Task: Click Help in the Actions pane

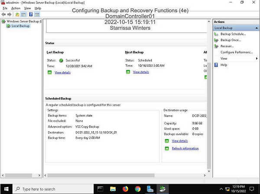Action: point(224,65)
